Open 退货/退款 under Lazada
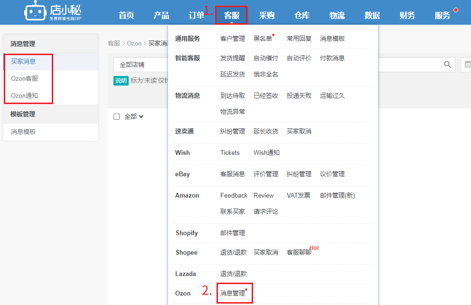The height and width of the screenshot is (305, 471). [234, 274]
